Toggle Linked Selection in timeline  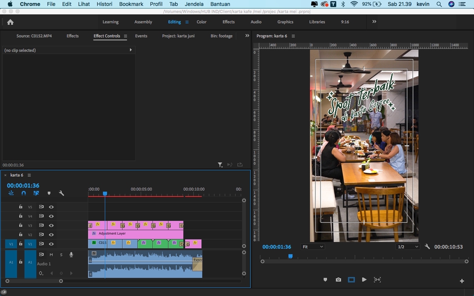[x=36, y=193]
